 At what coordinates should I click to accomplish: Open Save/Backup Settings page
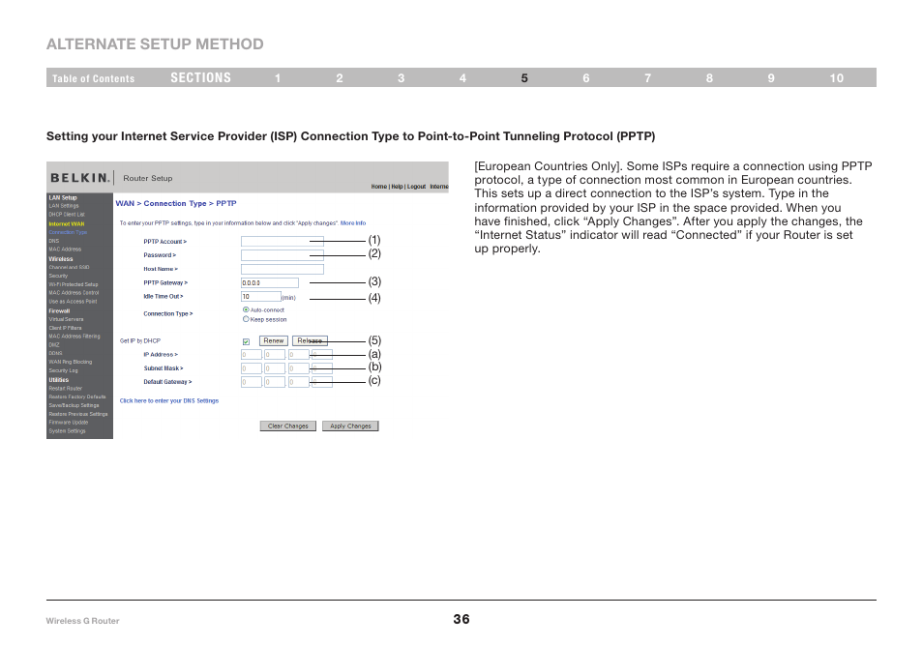coord(74,406)
